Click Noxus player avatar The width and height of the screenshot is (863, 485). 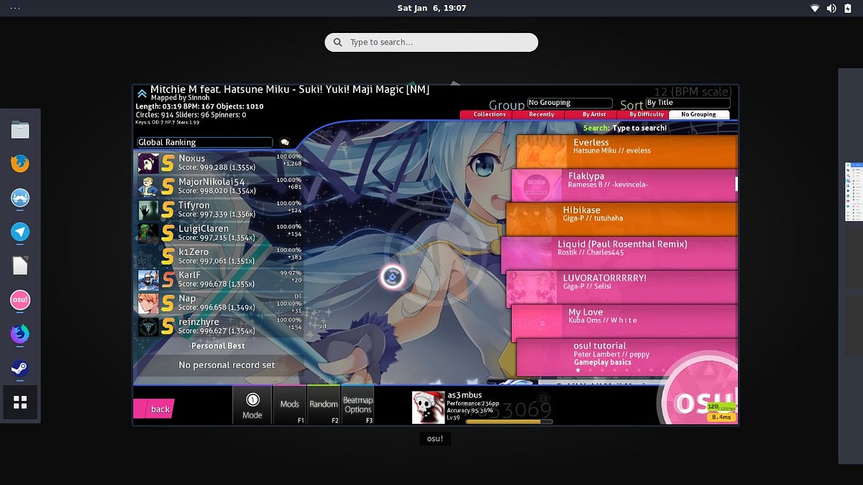click(x=148, y=163)
